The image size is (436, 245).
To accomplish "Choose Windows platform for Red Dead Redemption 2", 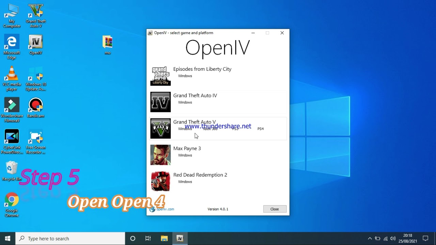I will pyautogui.click(x=185, y=182).
